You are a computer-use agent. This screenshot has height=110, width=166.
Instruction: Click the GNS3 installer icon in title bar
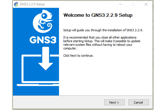tap(16, 4)
